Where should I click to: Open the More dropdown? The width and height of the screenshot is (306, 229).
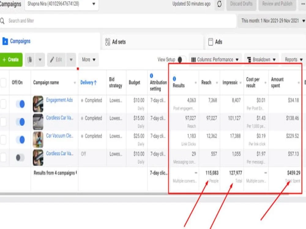[x=89, y=60]
